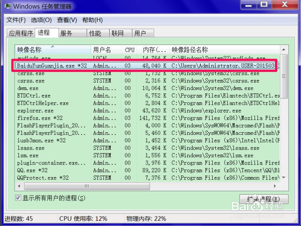This screenshot has height=226, width=301.
Task: Click the vertical scrollbar thumb
Action: point(284,76)
